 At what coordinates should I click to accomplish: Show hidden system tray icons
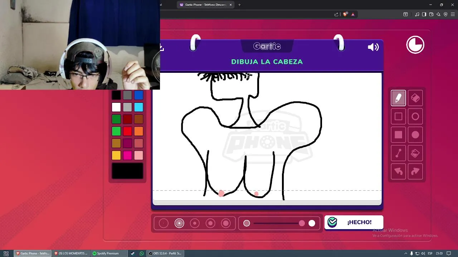(x=406, y=253)
